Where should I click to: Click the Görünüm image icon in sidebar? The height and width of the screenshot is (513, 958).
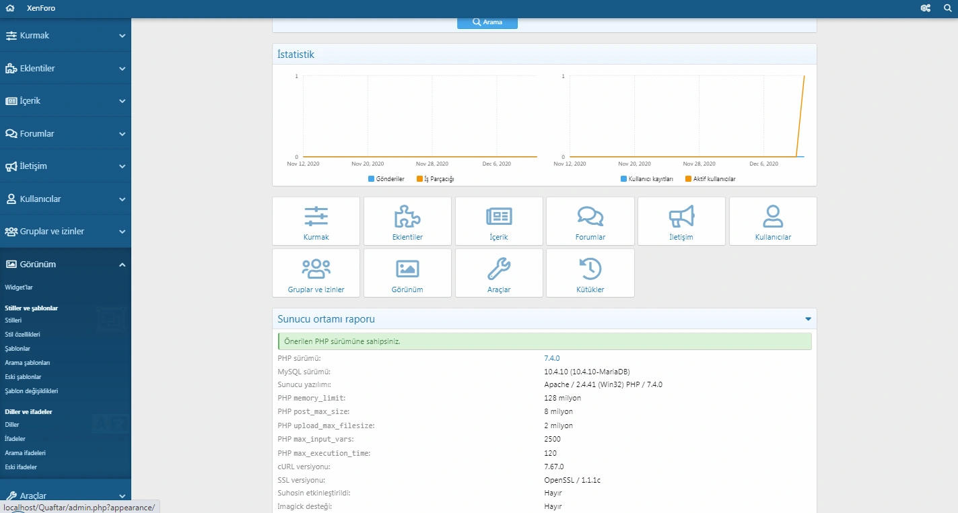tap(11, 265)
